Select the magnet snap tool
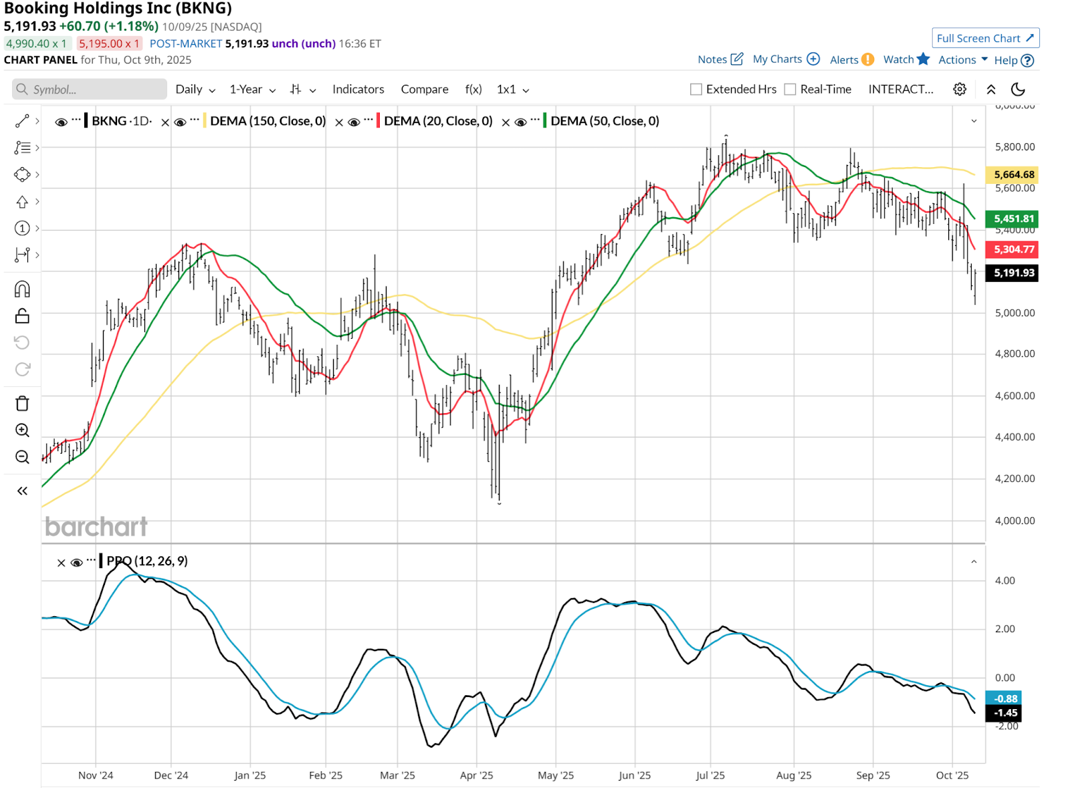The width and height of the screenshot is (1070, 788). coord(22,289)
